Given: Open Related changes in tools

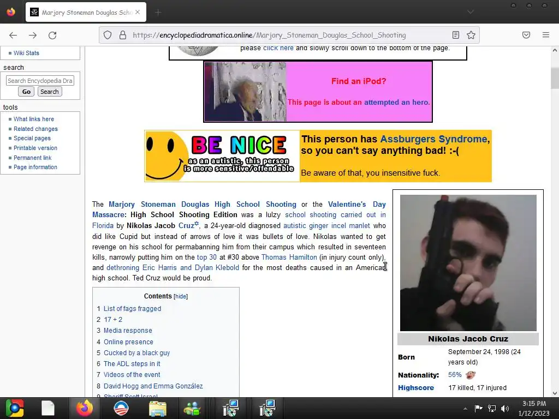Looking at the screenshot, I should point(35,129).
